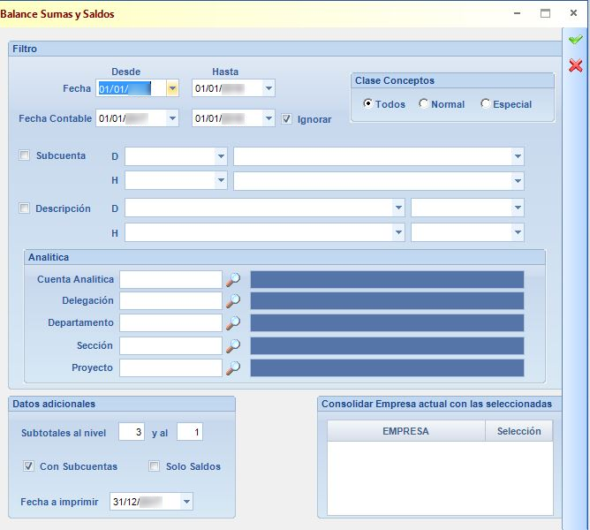
Task: Click the Selección column header
Action: pyautogui.click(x=518, y=431)
